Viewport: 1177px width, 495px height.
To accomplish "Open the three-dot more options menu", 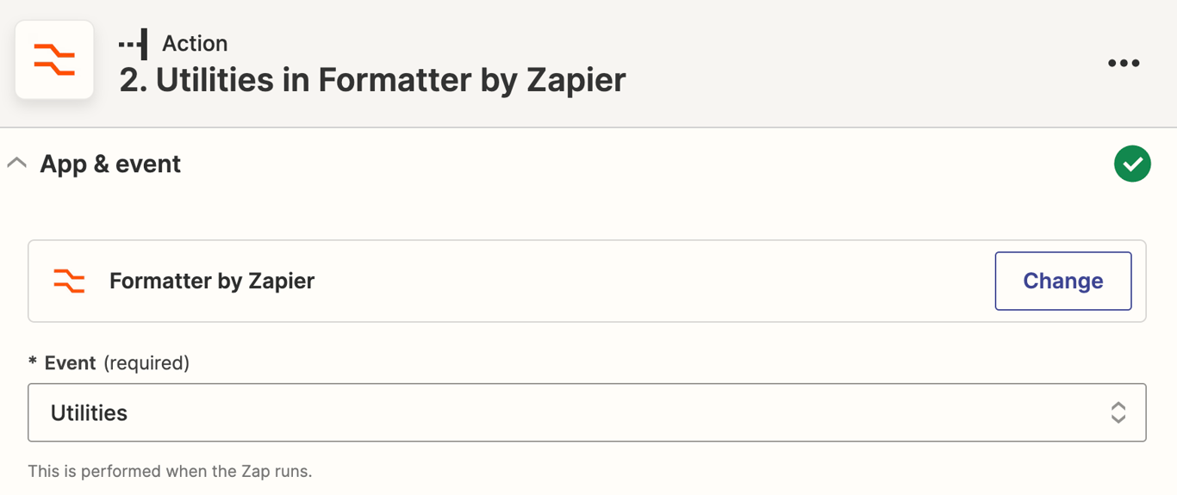I will (1124, 63).
